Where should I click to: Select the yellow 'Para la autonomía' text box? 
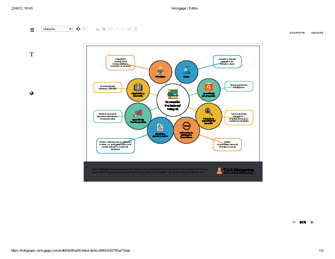[239, 118]
